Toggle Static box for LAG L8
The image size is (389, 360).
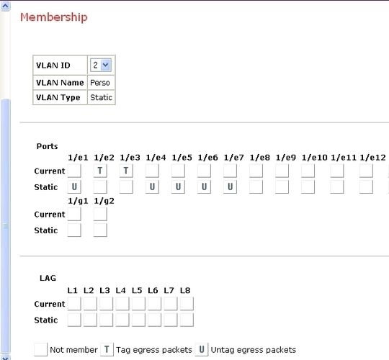[x=187, y=320]
